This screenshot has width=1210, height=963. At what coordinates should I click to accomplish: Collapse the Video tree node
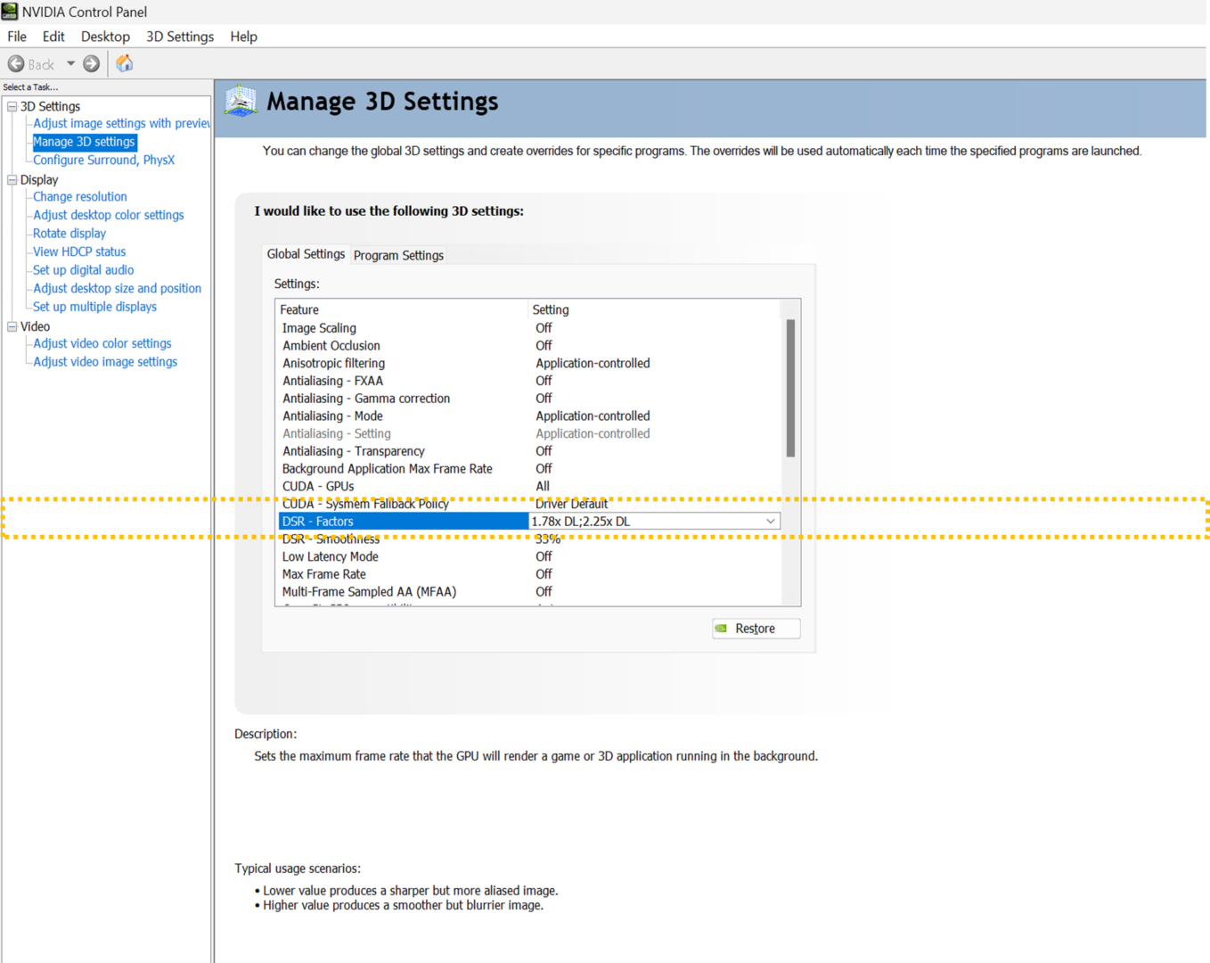[x=12, y=326]
